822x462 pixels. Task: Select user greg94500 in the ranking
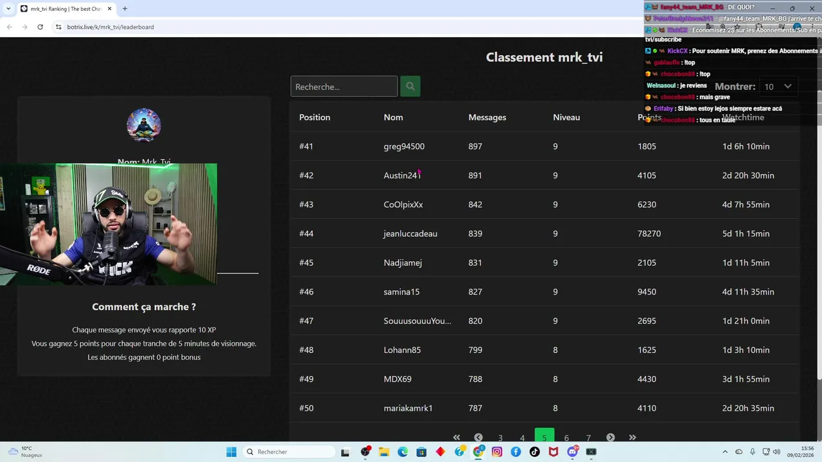[404, 146]
